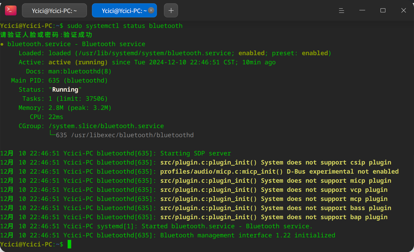Close the active blue terminal tab

point(151,10)
